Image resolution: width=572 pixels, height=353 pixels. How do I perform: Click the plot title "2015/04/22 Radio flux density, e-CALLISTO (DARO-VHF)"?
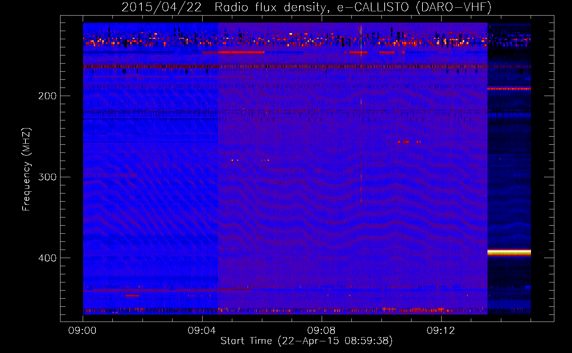307,7
